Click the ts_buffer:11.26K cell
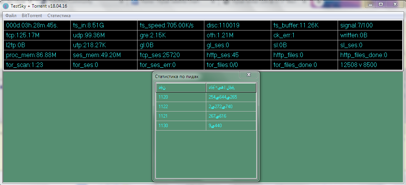The width and height of the screenshot is (406, 185). [x=304, y=25]
